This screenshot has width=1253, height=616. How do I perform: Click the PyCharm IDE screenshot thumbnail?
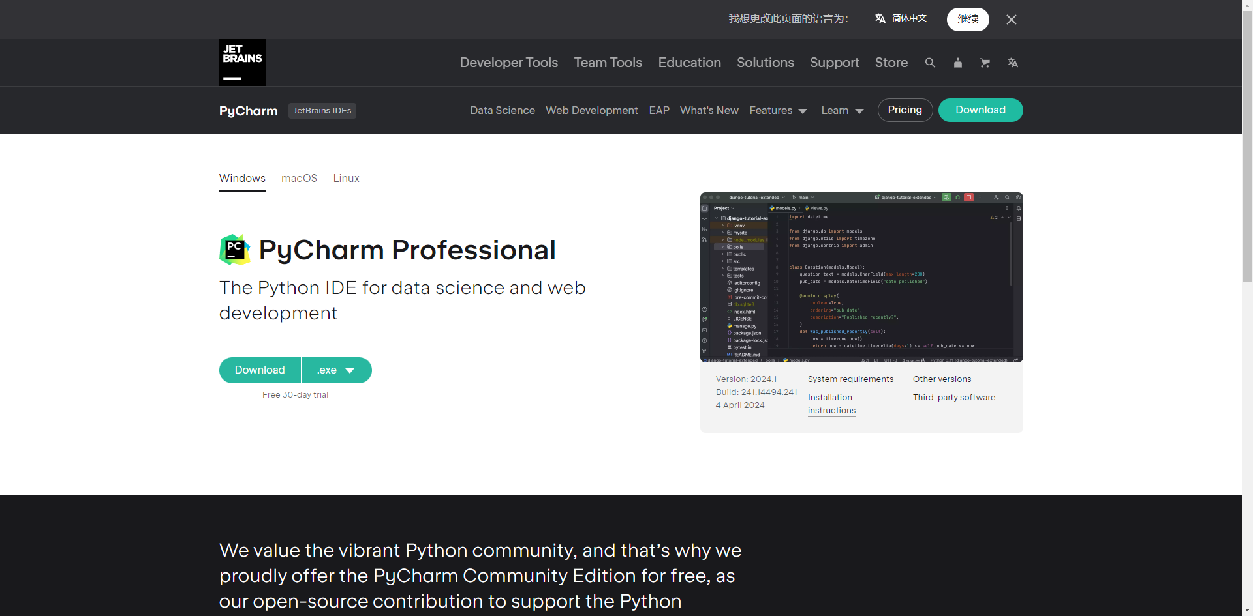click(x=861, y=278)
